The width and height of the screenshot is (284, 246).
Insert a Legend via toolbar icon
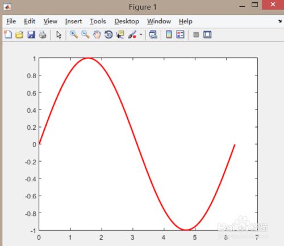pos(180,35)
